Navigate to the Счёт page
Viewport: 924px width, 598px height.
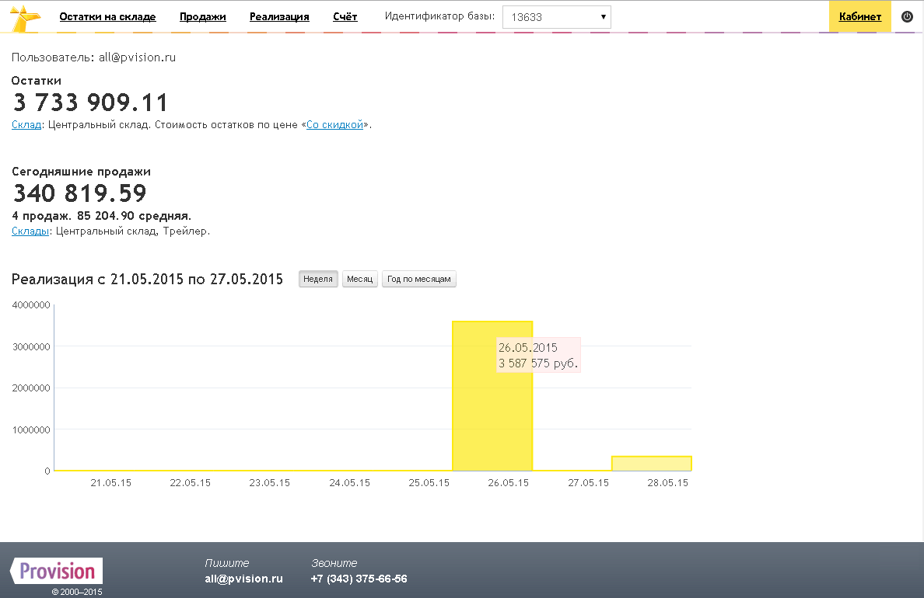pyautogui.click(x=345, y=17)
